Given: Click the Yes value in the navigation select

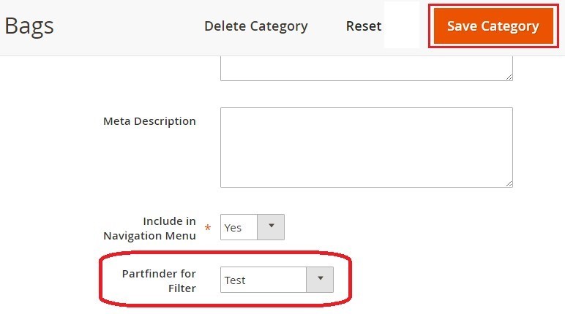Looking at the screenshot, I should [233, 228].
